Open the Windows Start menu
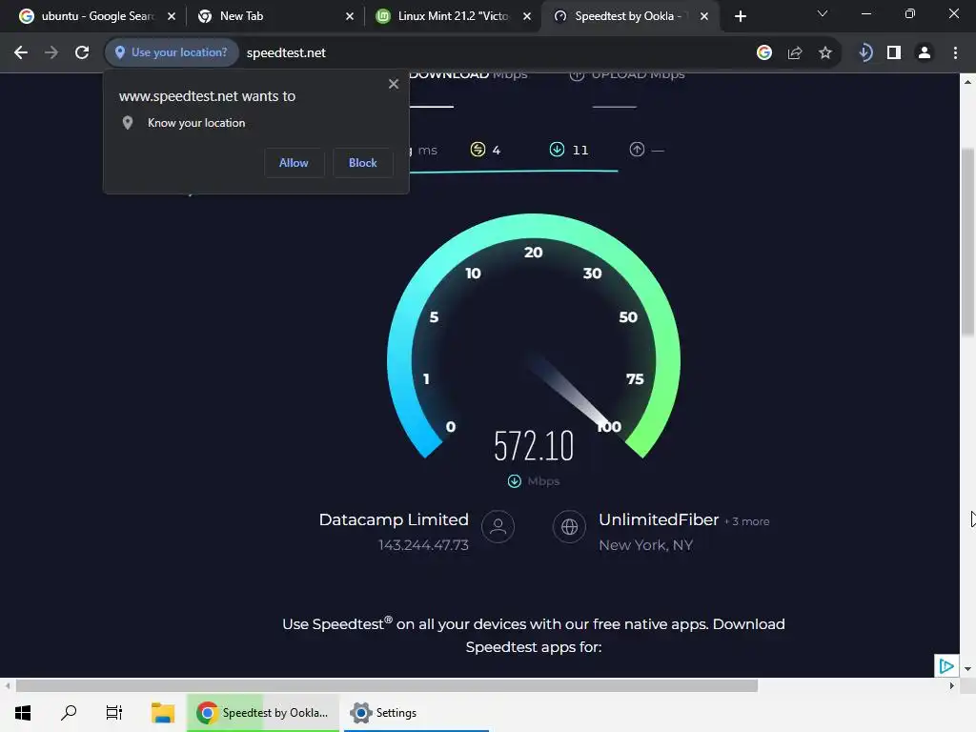976x732 pixels. click(x=23, y=713)
